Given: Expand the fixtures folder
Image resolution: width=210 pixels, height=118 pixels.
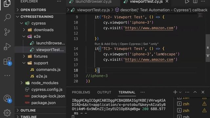Looking at the screenshot, I should click(40, 56).
